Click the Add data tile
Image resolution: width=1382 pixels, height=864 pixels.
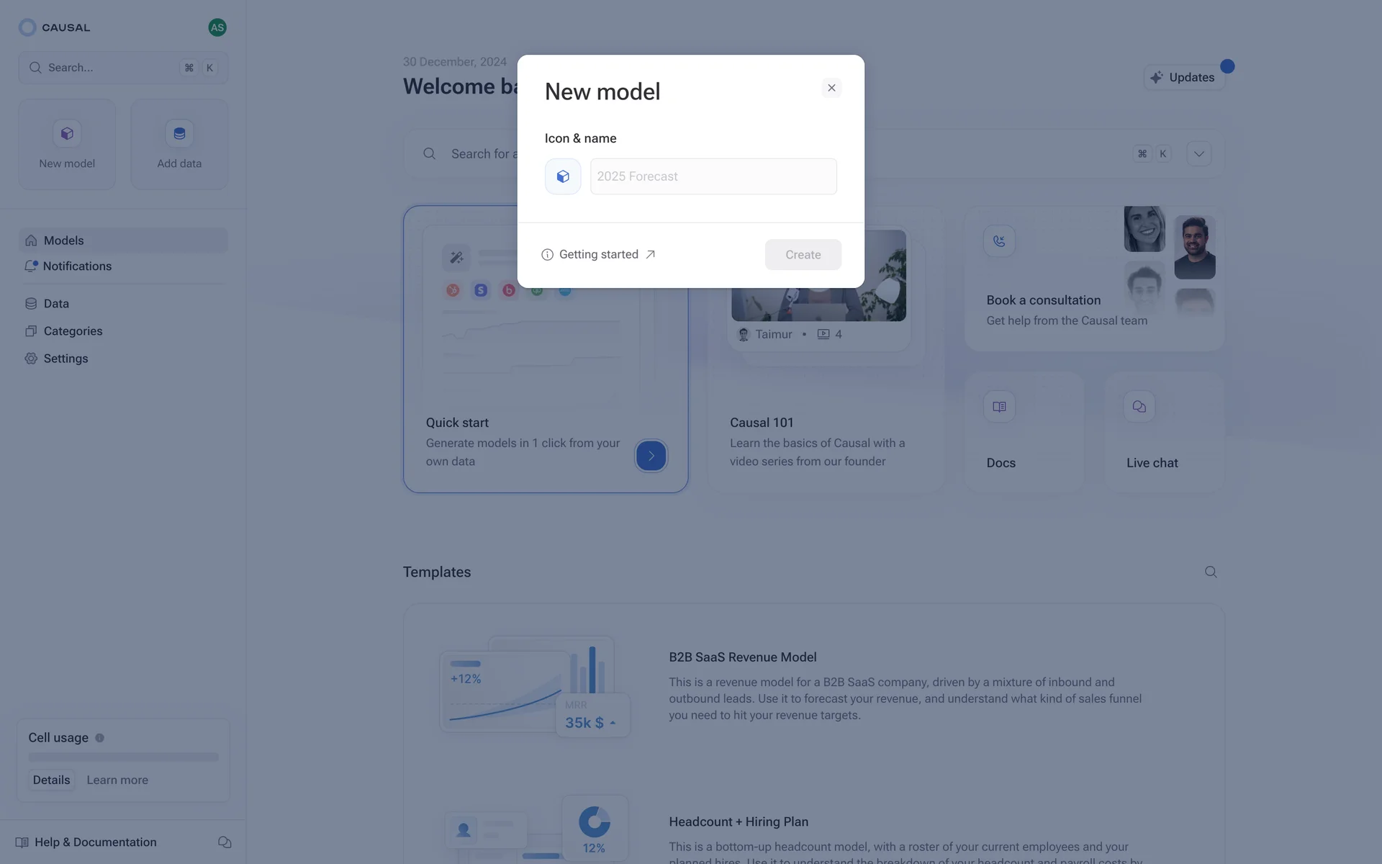(x=179, y=145)
